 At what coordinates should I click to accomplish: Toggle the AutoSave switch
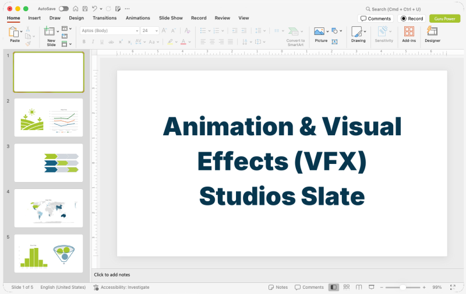click(63, 9)
